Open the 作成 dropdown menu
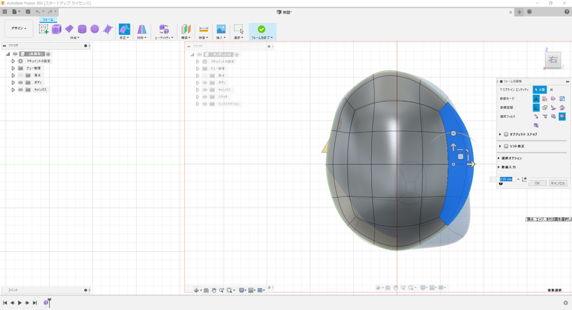This screenshot has width=572, height=310. point(74,37)
